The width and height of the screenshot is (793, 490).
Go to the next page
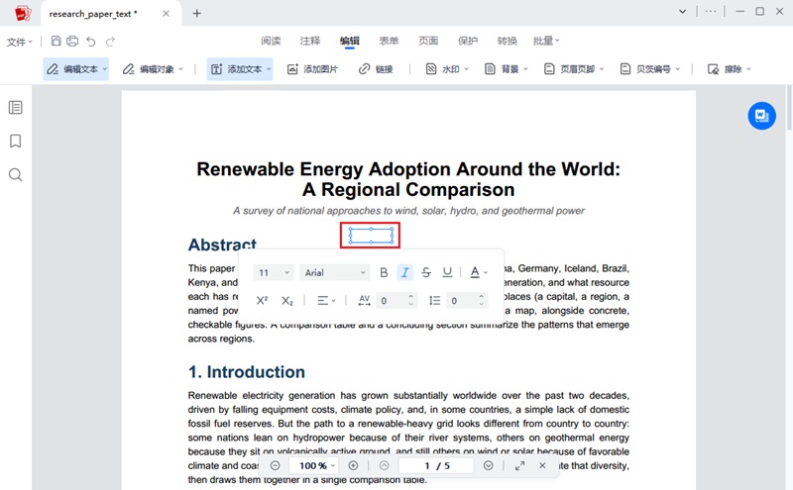[x=488, y=466]
